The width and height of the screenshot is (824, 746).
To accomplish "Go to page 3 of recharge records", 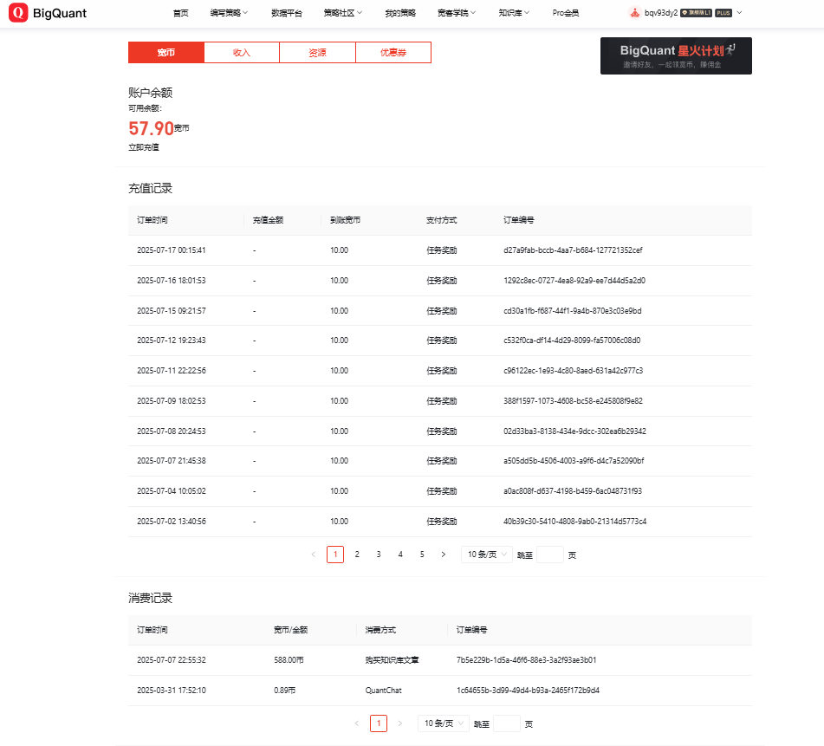I will (x=379, y=555).
